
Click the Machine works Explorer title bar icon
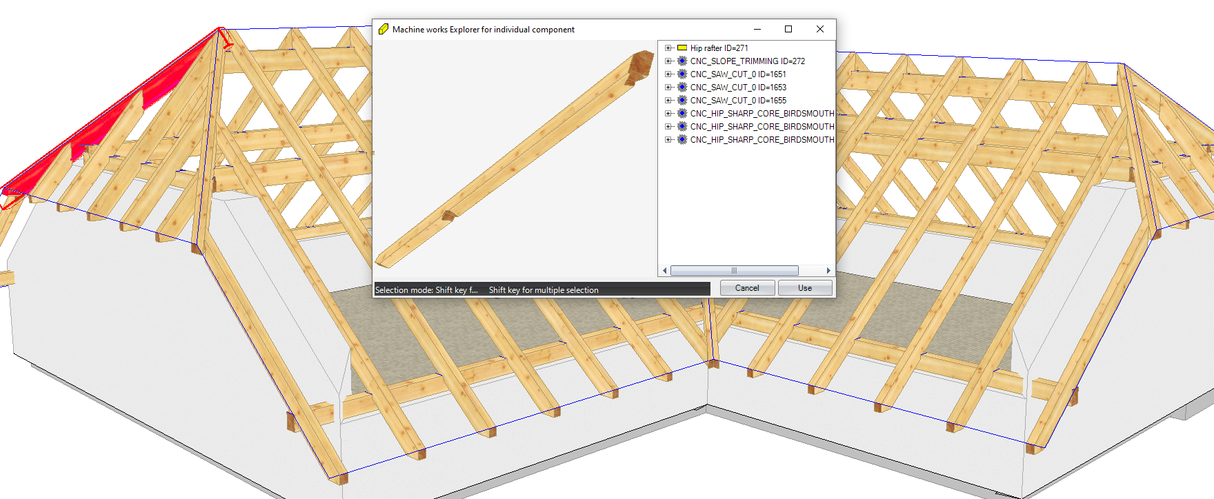click(384, 30)
